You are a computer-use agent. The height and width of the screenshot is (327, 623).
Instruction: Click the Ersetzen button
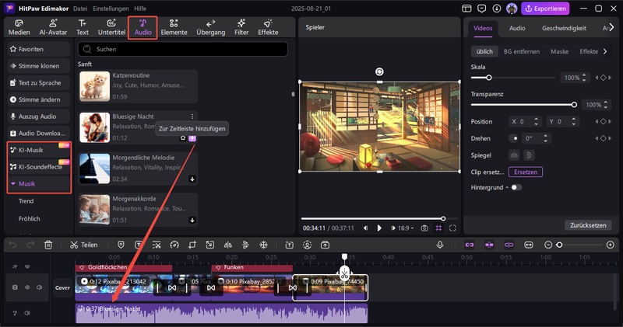point(526,172)
